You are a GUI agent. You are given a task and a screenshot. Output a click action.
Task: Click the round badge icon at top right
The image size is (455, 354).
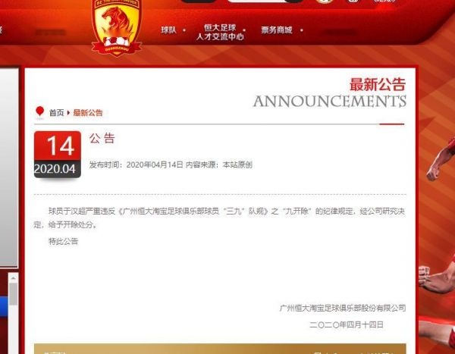coord(324,2)
